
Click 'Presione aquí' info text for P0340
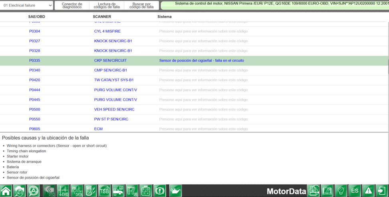point(203,70)
